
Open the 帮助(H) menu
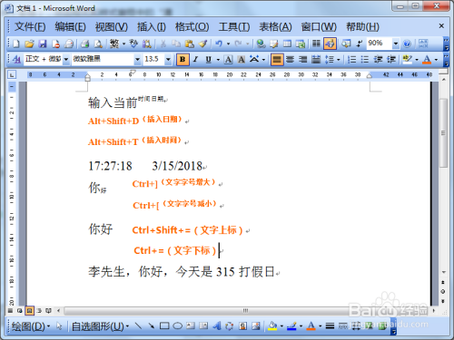click(x=362, y=27)
